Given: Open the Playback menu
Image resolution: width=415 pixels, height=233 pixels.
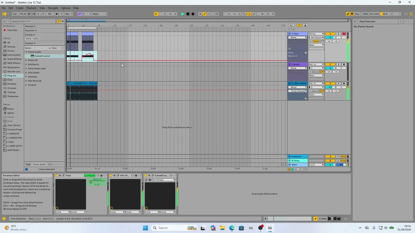Looking at the screenshot, I should [x=31, y=8].
